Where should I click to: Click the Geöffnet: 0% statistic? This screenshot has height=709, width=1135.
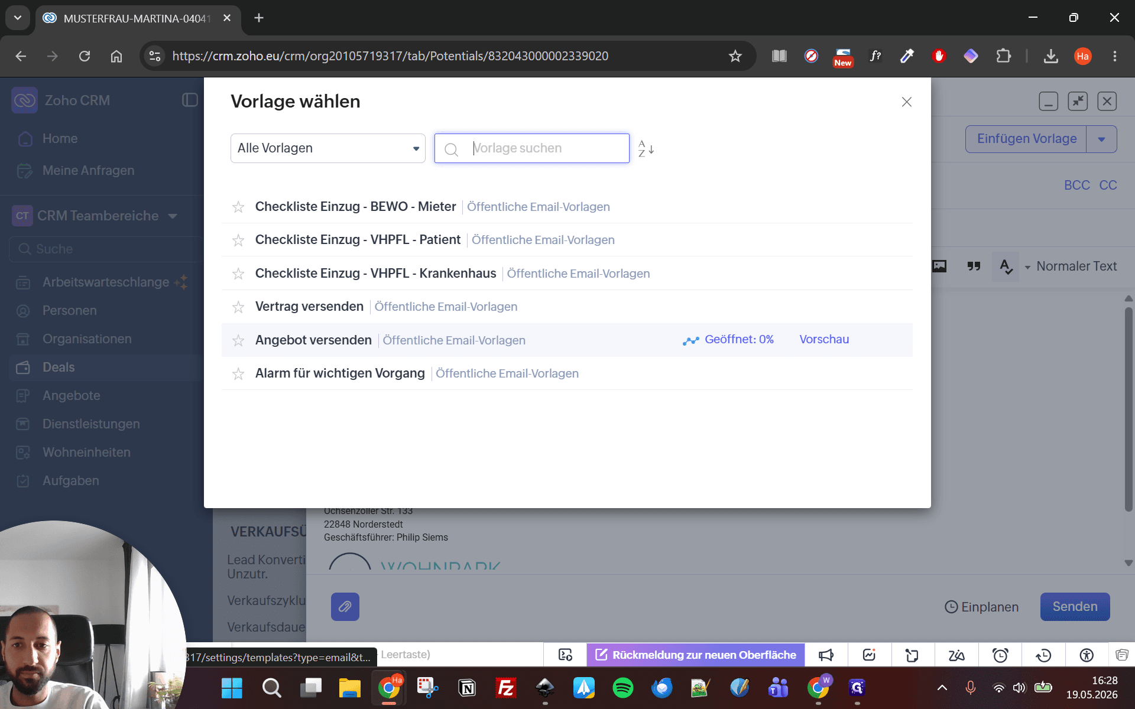coord(728,340)
